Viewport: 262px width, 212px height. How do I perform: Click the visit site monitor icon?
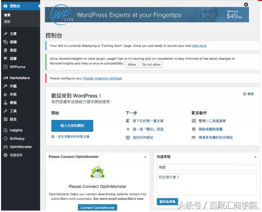(128, 138)
